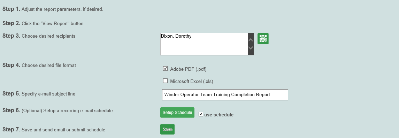The image size is (399, 138).
Task: Click the Save button
Action: coord(167,129)
